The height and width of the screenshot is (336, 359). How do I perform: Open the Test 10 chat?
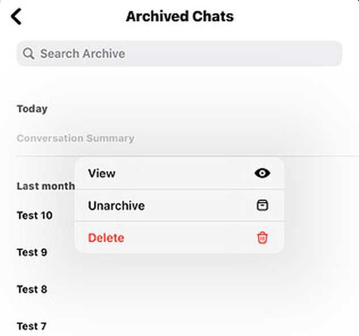click(x=35, y=216)
